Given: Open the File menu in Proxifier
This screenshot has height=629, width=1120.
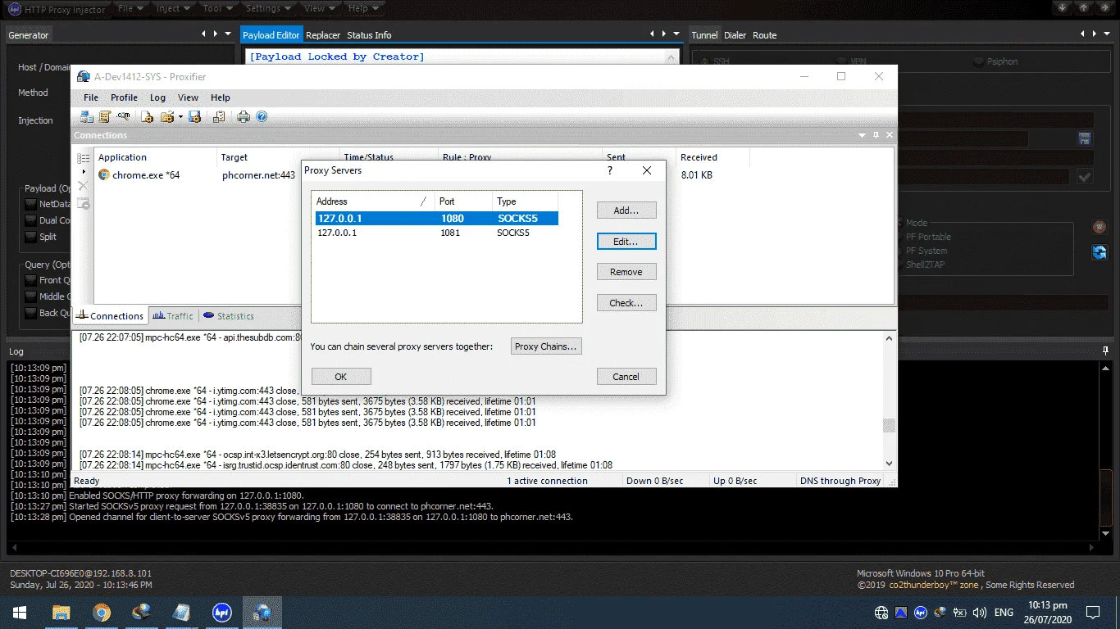Looking at the screenshot, I should pos(91,97).
